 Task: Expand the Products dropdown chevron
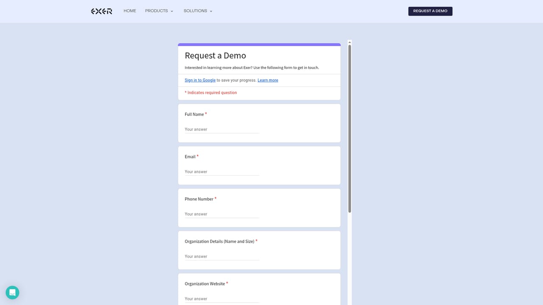tap(172, 11)
